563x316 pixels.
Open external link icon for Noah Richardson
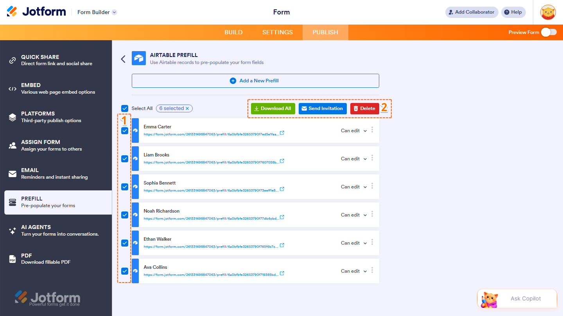(282, 217)
